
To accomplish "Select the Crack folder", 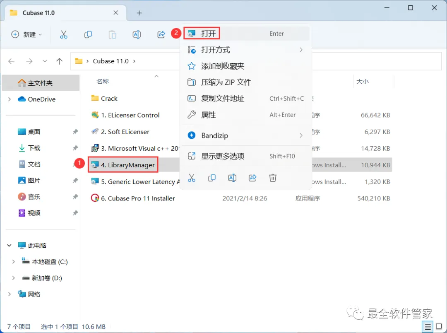I will (x=109, y=99).
